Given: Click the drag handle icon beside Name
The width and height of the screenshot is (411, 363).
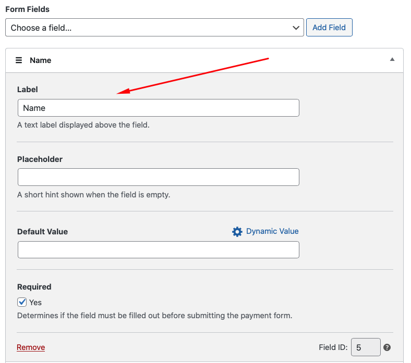Looking at the screenshot, I should tap(19, 60).
